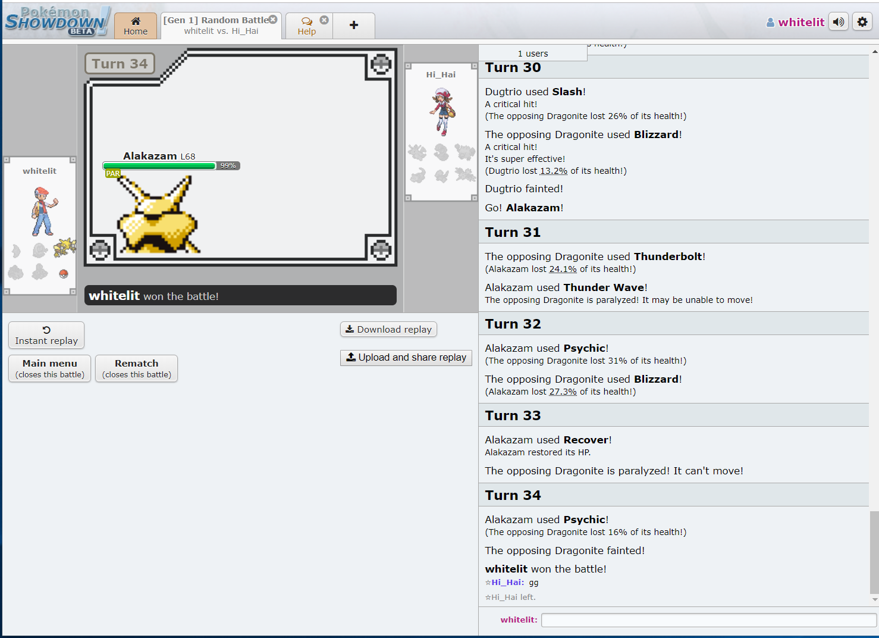Click the underlined 13.2% value in log

554,171
